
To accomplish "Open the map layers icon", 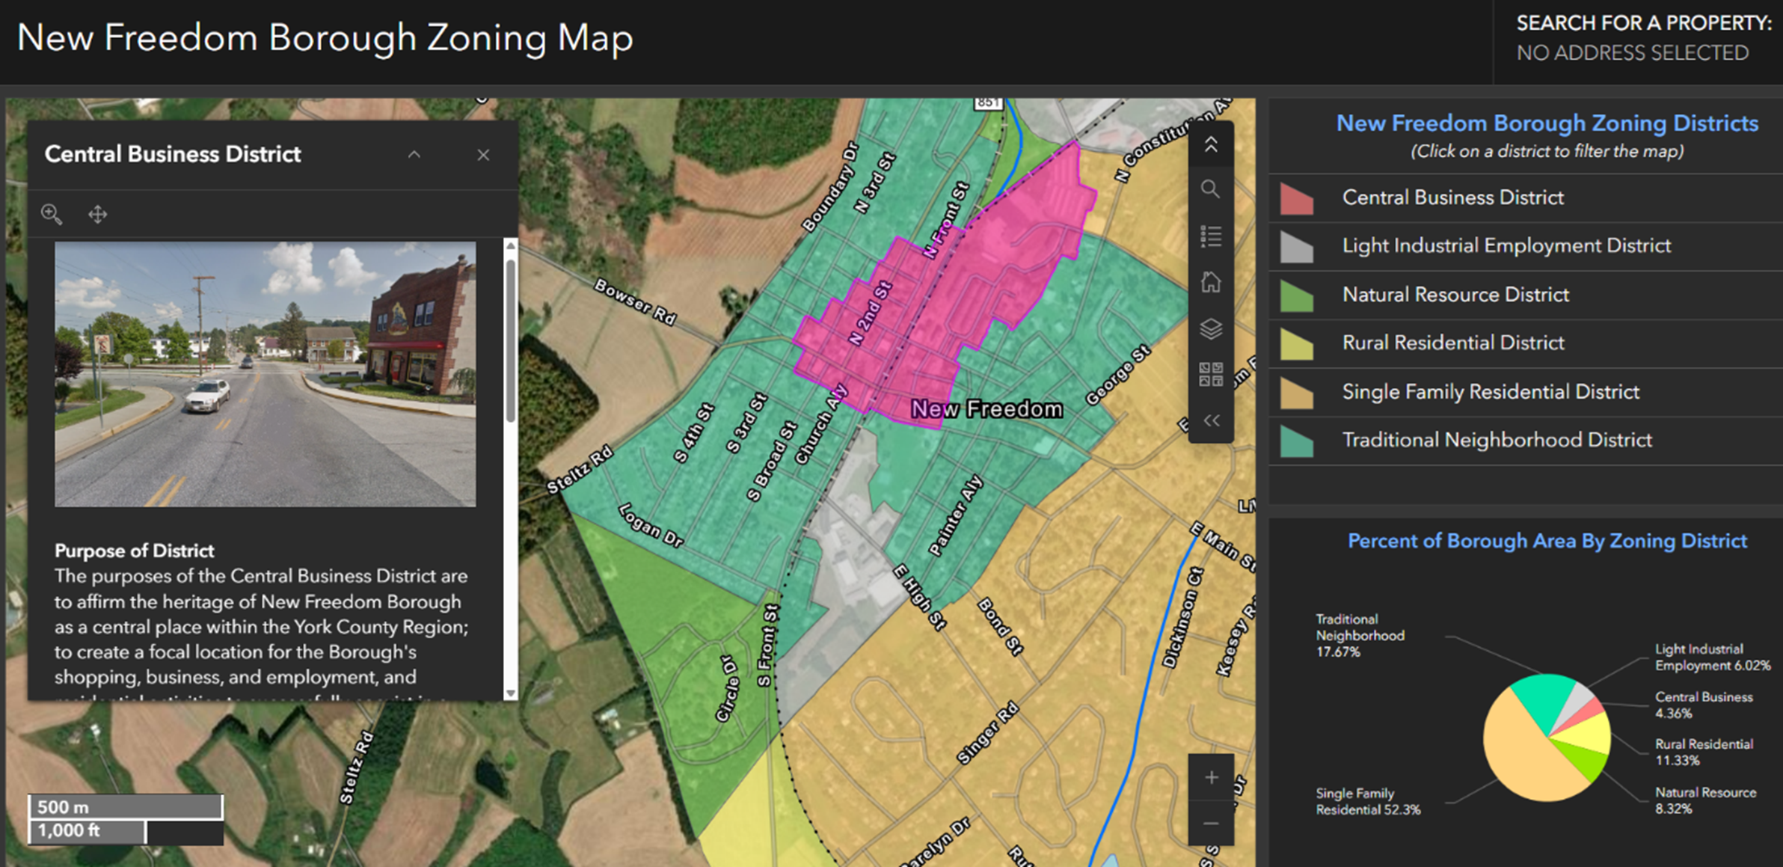I will point(1210,328).
